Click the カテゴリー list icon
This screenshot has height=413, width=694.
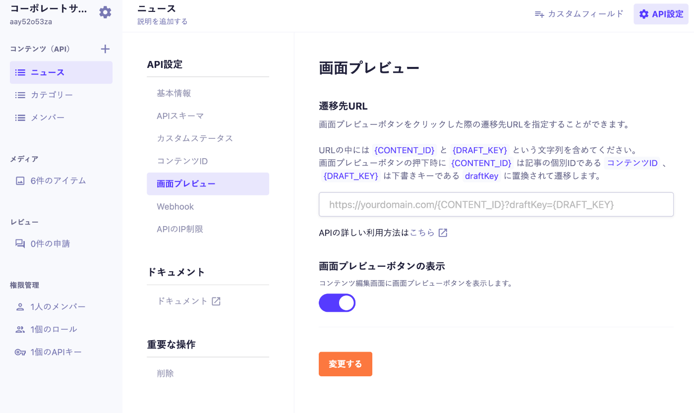point(20,95)
